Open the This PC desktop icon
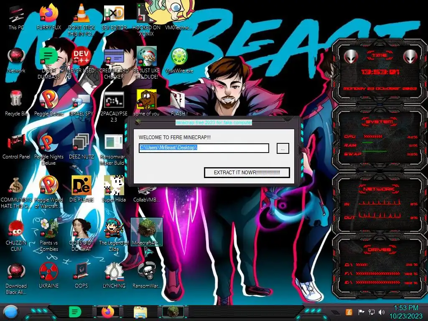The image size is (428, 321). click(x=16, y=18)
